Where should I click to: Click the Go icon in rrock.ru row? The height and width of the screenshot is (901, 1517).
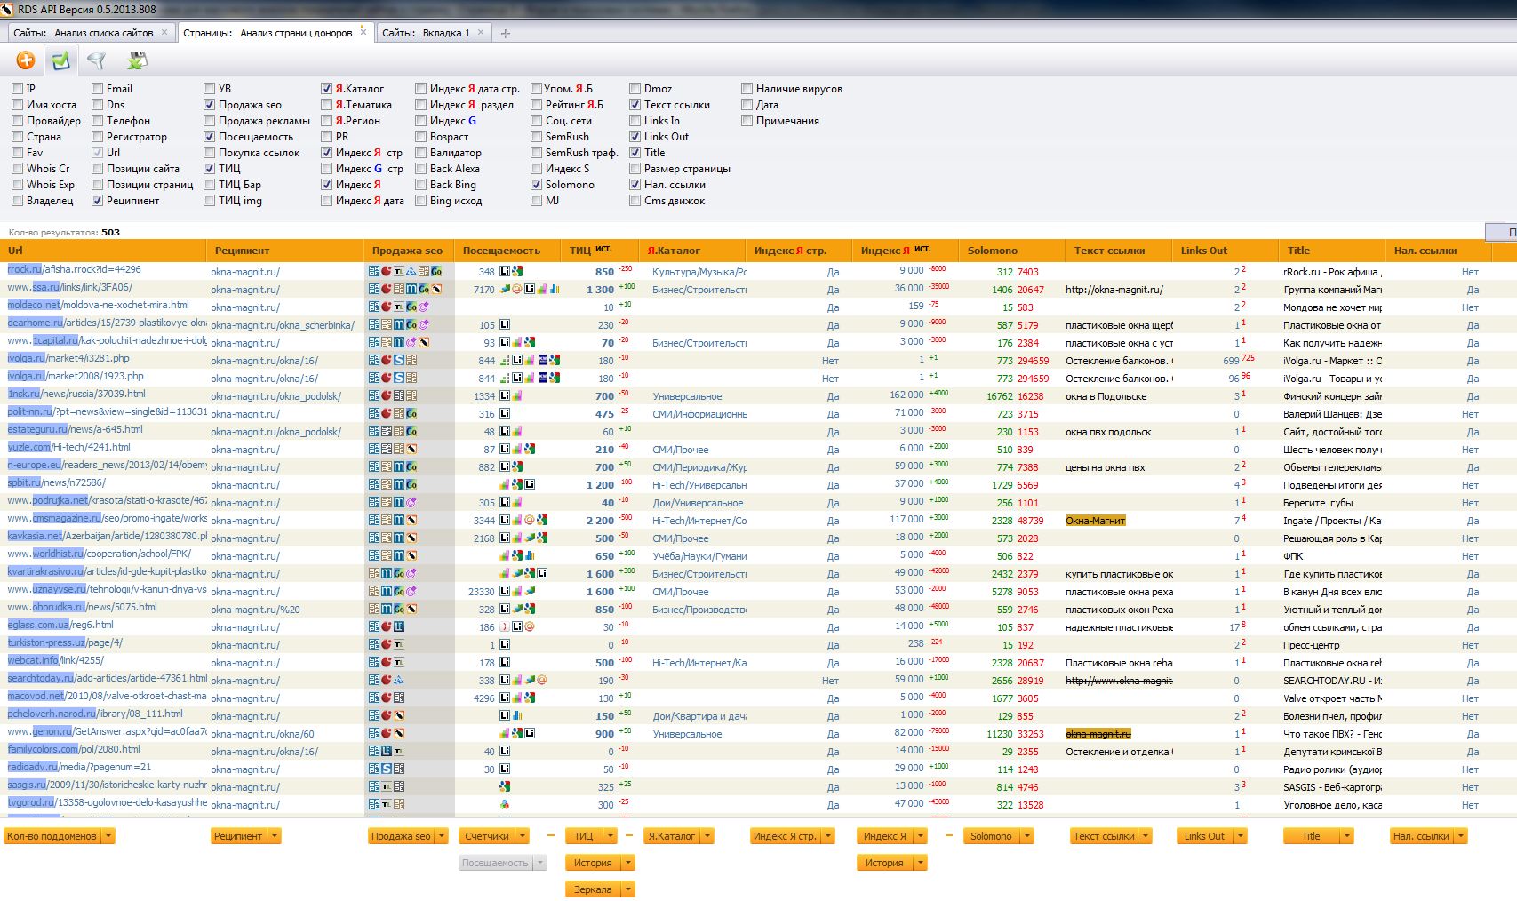click(436, 271)
